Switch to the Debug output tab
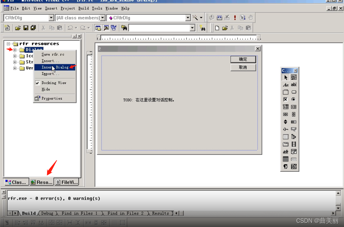Viewport: 344px width, 227px height. (47, 213)
